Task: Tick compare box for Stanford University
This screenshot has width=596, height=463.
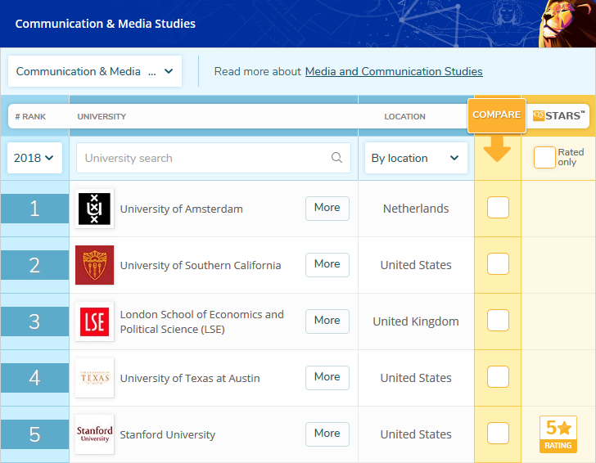Action: click(x=498, y=433)
